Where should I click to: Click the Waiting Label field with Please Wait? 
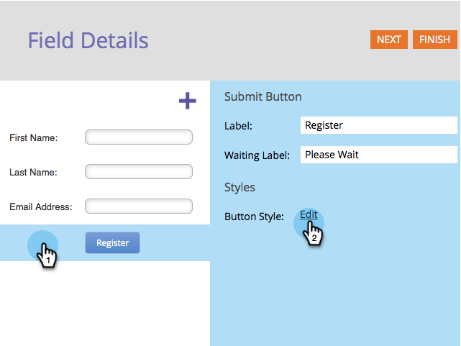coord(379,155)
